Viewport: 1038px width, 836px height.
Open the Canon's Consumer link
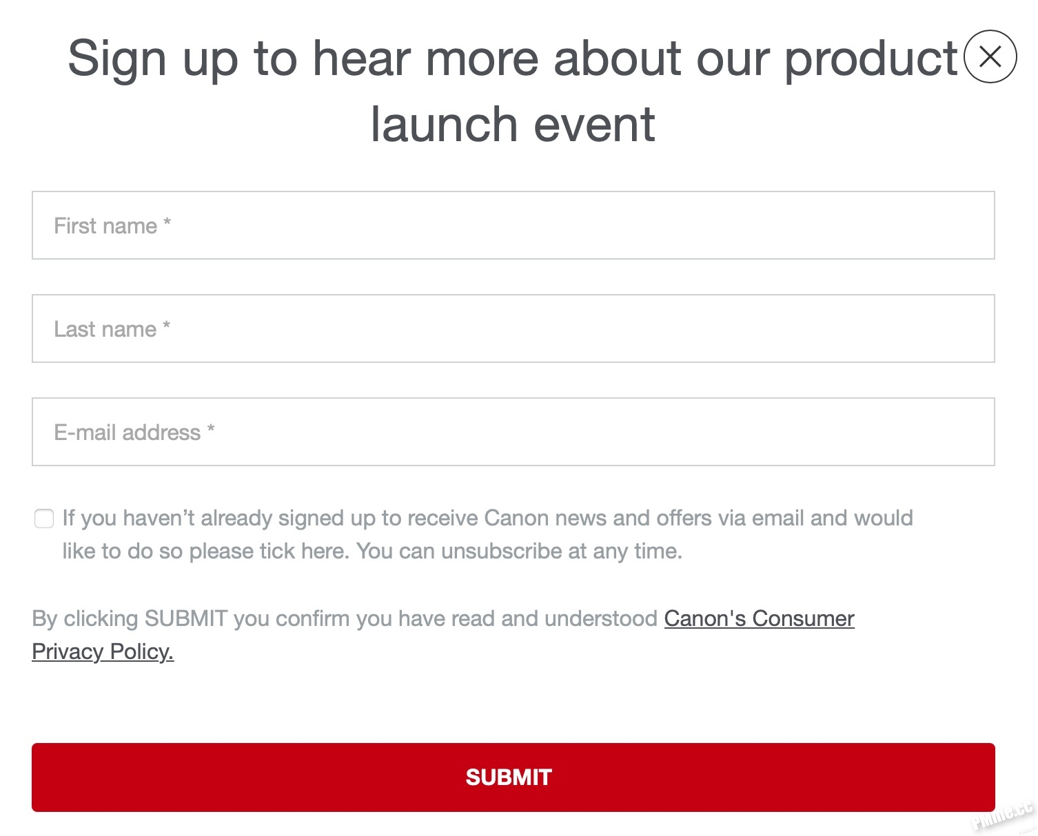coord(759,618)
